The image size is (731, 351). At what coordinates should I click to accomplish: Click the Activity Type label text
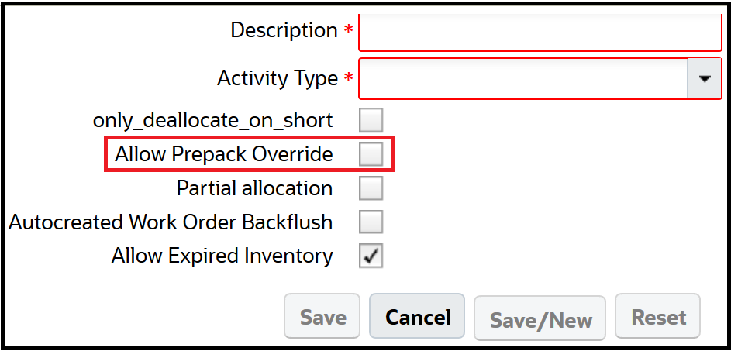tap(278, 78)
